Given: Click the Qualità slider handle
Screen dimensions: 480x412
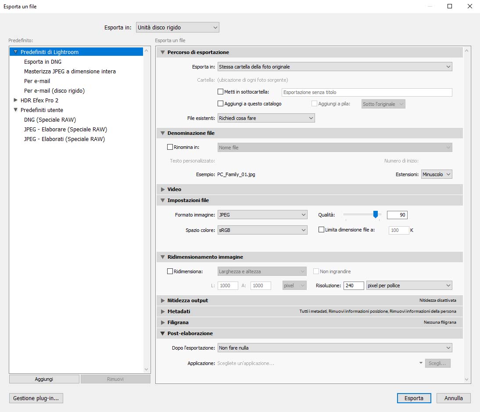Looking at the screenshot, I should coord(375,214).
